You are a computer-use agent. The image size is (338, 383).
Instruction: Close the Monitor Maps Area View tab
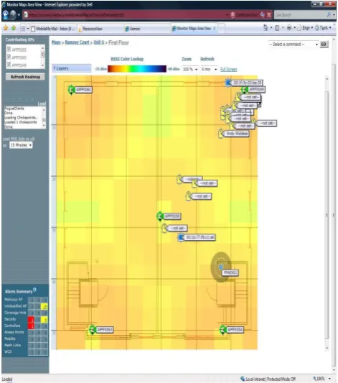(x=214, y=29)
